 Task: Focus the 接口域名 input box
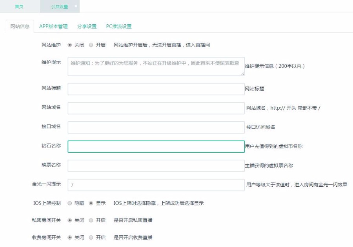pyautogui.click(x=156, y=127)
